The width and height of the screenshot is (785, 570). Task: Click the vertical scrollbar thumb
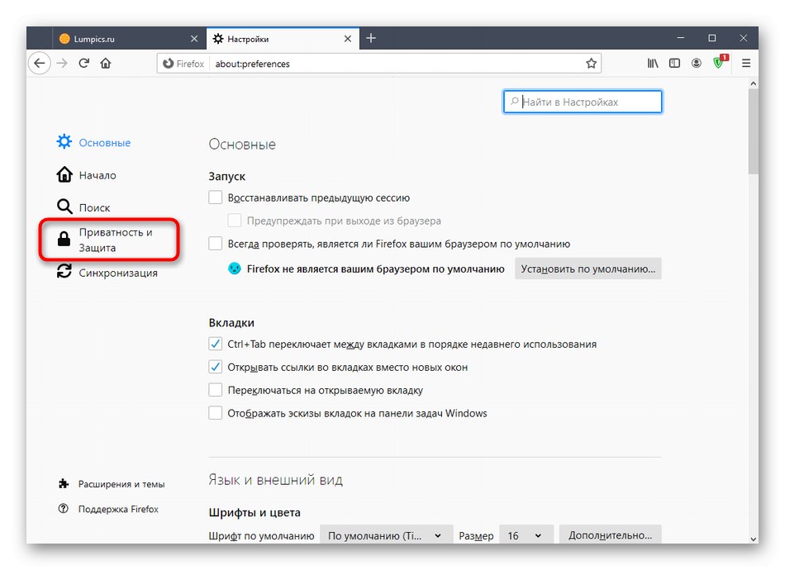(753, 132)
